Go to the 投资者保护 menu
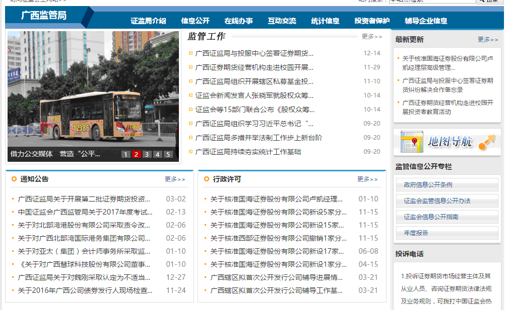The height and width of the screenshot is (310, 507). [x=372, y=21]
